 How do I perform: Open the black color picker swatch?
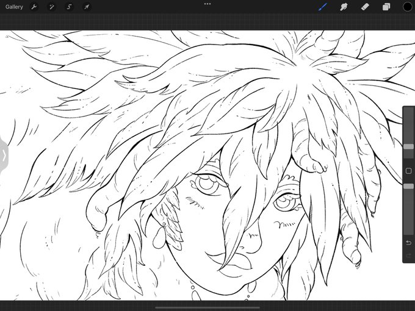click(x=408, y=7)
